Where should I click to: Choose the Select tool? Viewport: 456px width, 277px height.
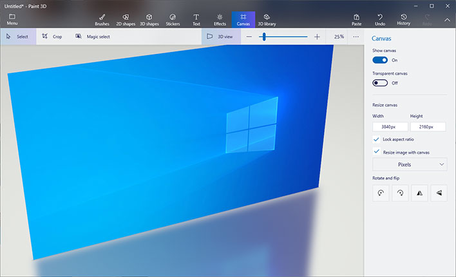pos(18,36)
